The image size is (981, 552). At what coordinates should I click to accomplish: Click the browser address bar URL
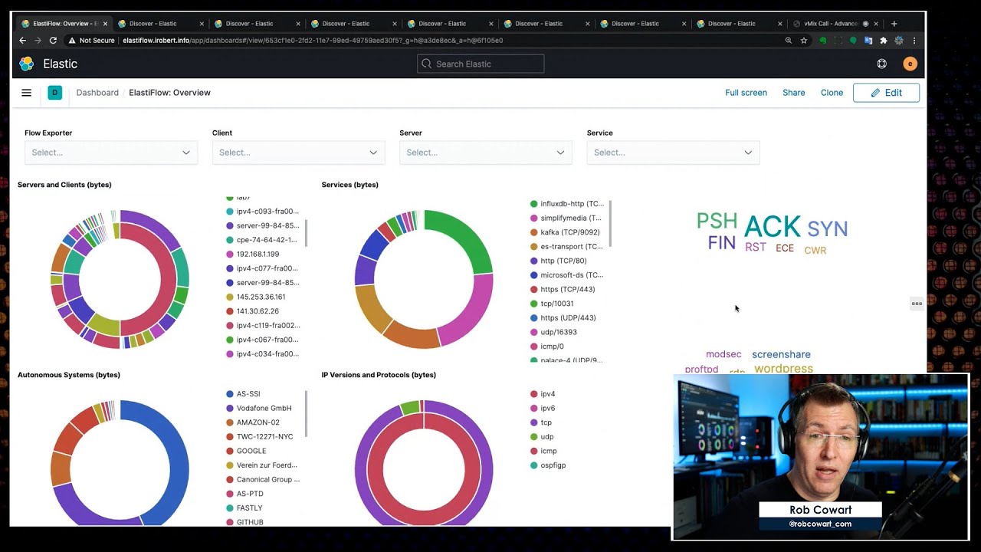click(312, 41)
